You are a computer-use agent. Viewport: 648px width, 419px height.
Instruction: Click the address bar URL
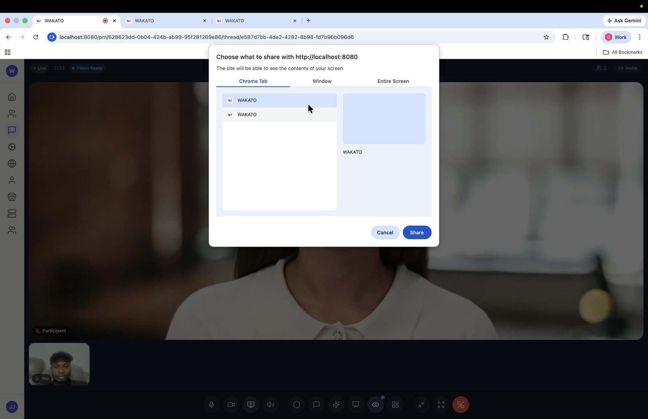pos(207,37)
